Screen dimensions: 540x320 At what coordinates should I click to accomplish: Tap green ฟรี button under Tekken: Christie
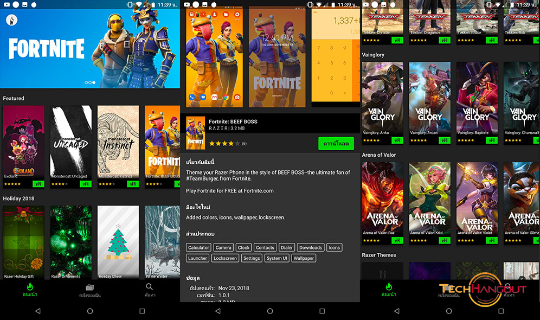coord(397,40)
